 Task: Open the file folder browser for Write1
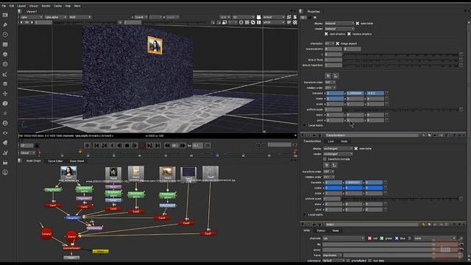tap(461, 244)
